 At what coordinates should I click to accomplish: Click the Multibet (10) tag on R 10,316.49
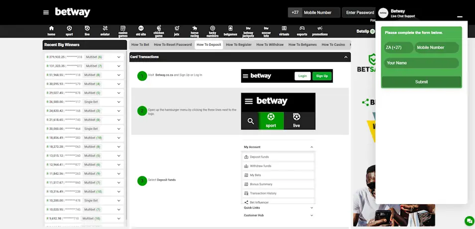(93, 192)
